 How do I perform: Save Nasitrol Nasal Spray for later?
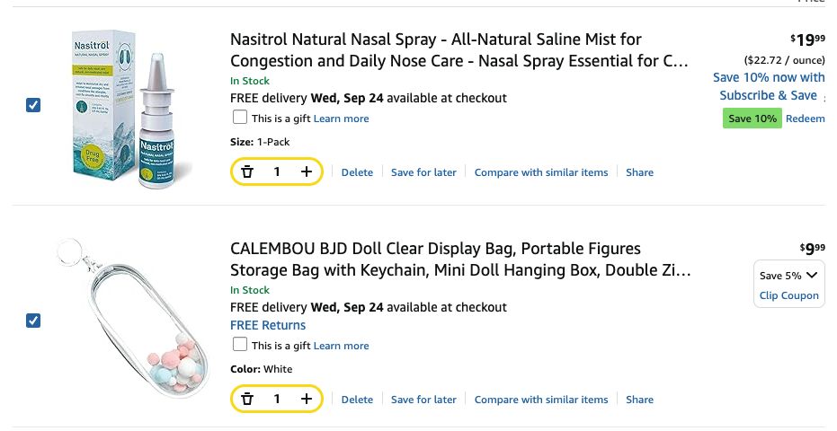point(423,172)
